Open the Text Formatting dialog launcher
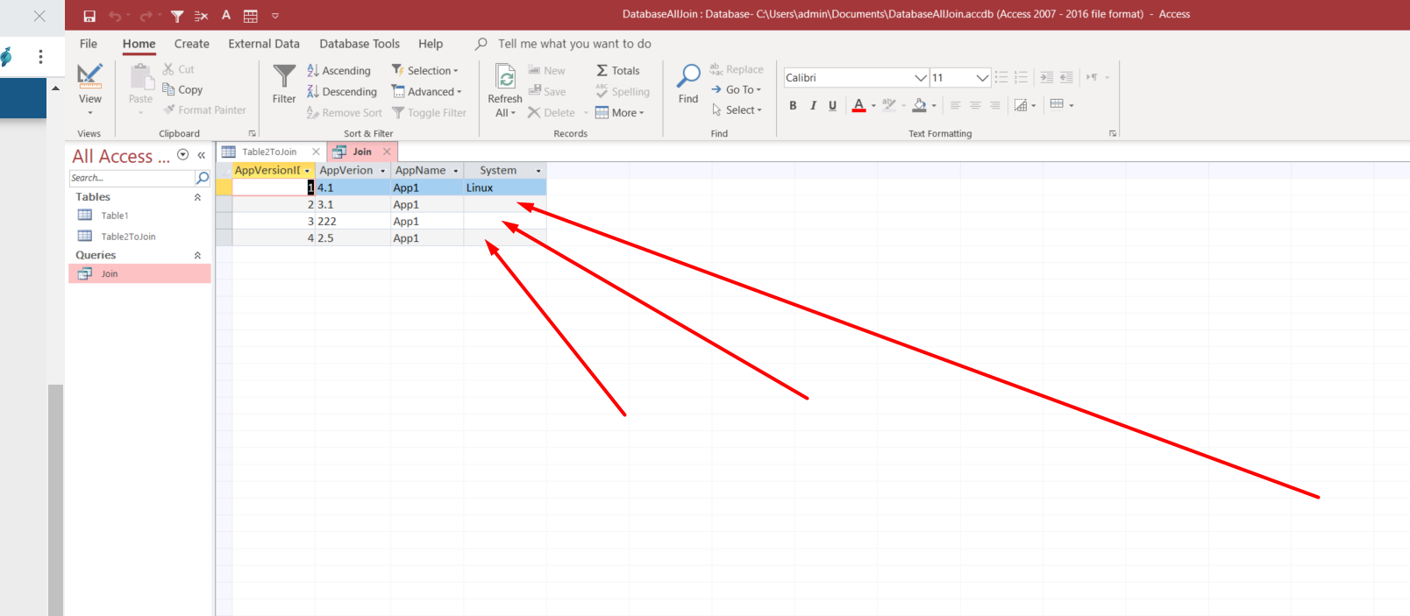This screenshot has width=1410, height=616. pos(1113,134)
